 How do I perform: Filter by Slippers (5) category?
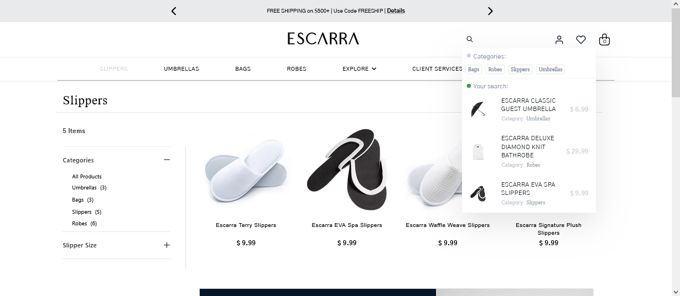(x=87, y=212)
